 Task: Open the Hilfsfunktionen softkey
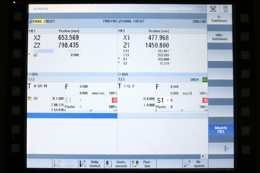click(x=220, y=37)
